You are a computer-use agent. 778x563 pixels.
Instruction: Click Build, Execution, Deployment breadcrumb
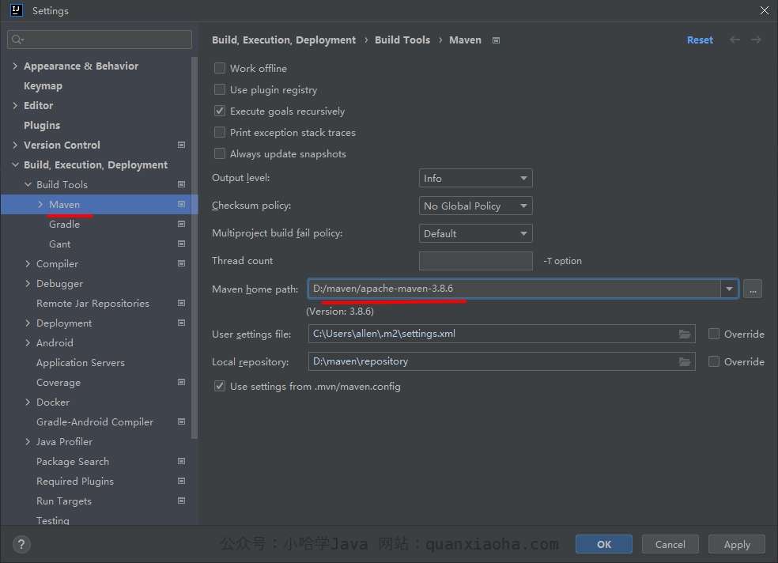[x=284, y=40]
